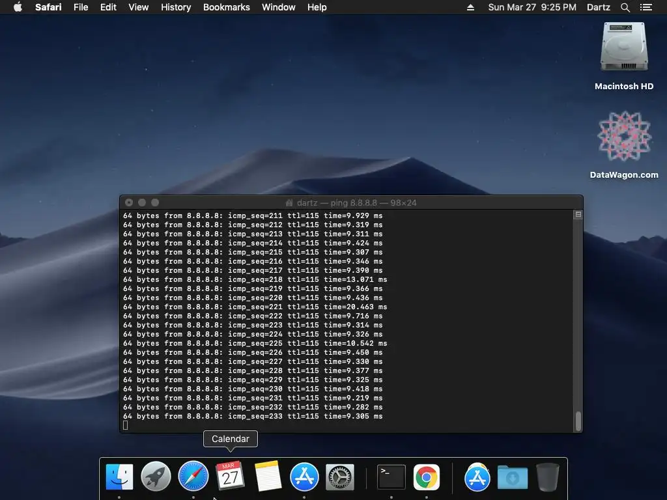Close the Terminal ping window

pyautogui.click(x=130, y=203)
